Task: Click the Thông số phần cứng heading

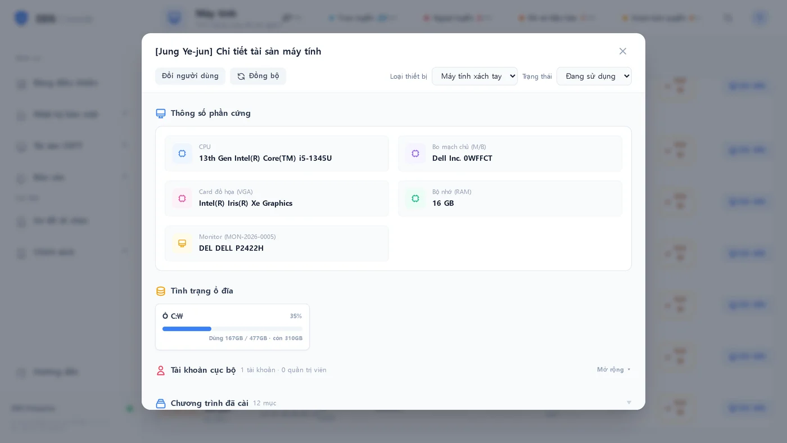Action: pyautogui.click(x=211, y=113)
